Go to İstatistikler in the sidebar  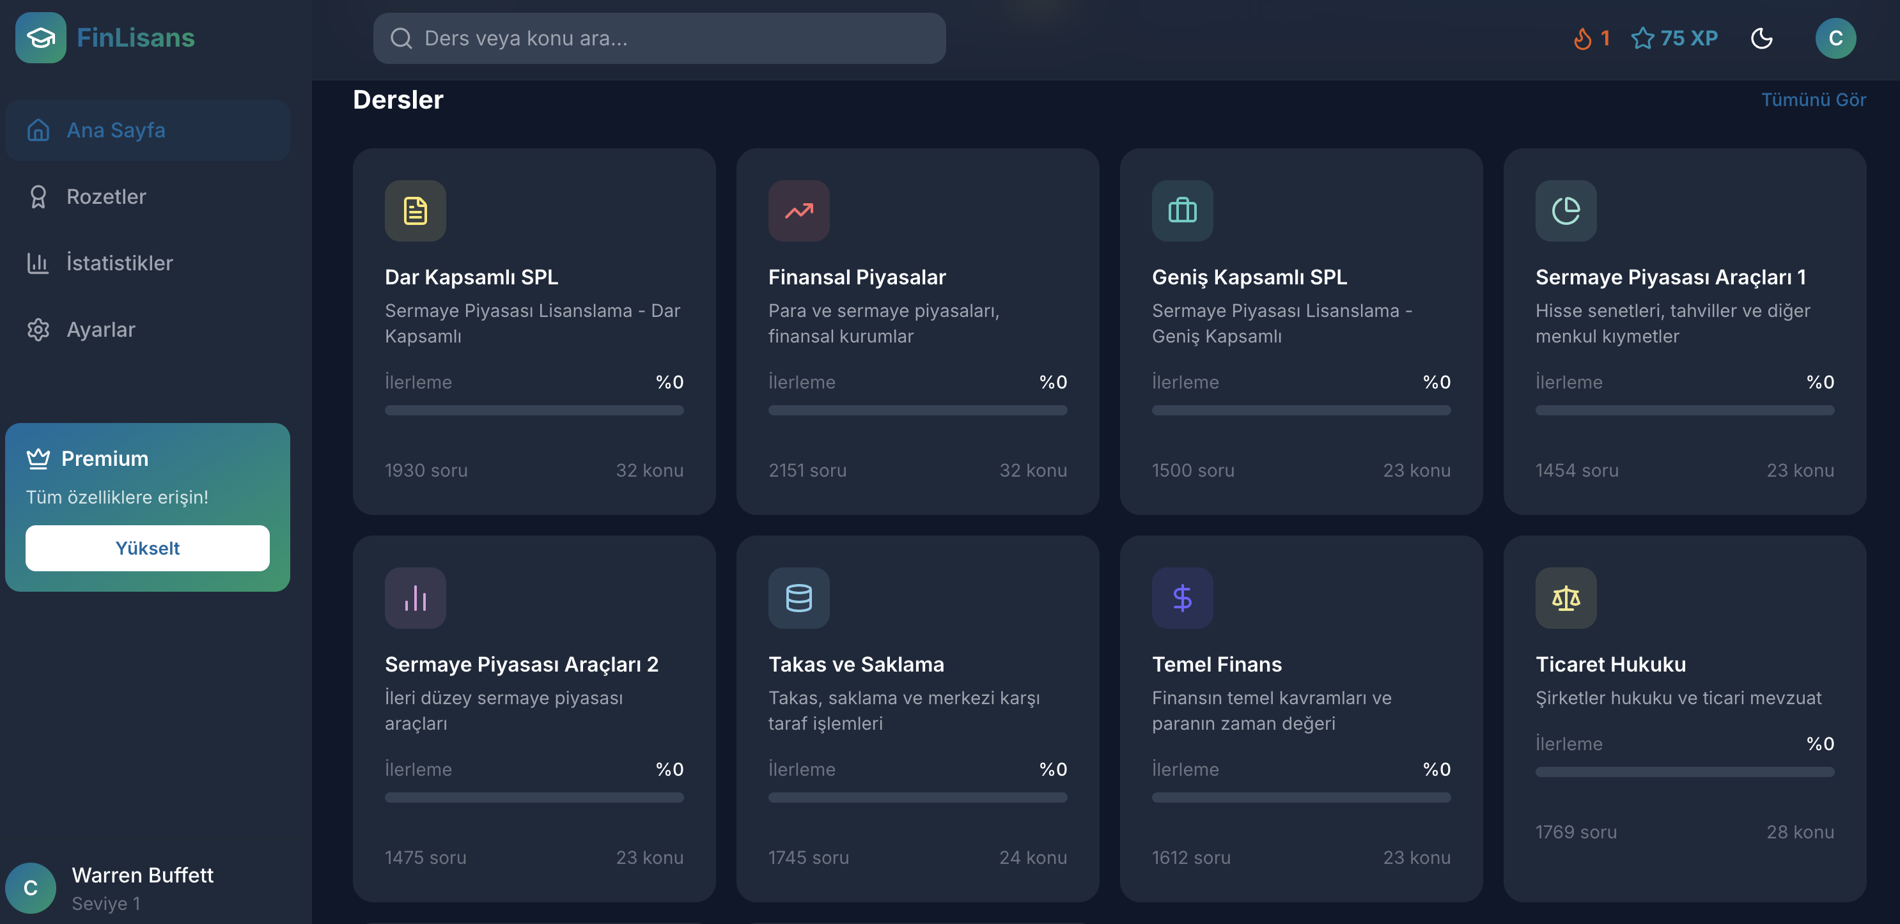click(120, 263)
